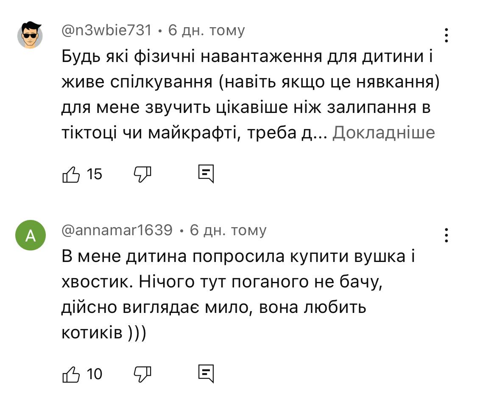Click the timestamp on @n3wbie731's comment
477x394 pixels.
coord(206,30)
